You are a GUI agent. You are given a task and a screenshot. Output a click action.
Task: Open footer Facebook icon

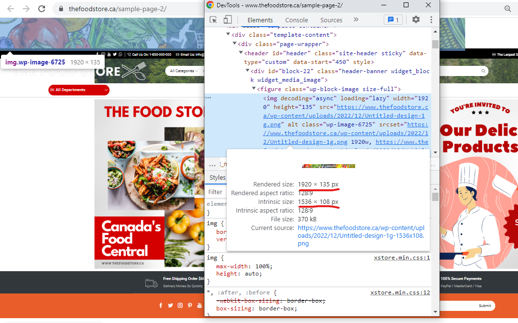(x=160, y=306)
